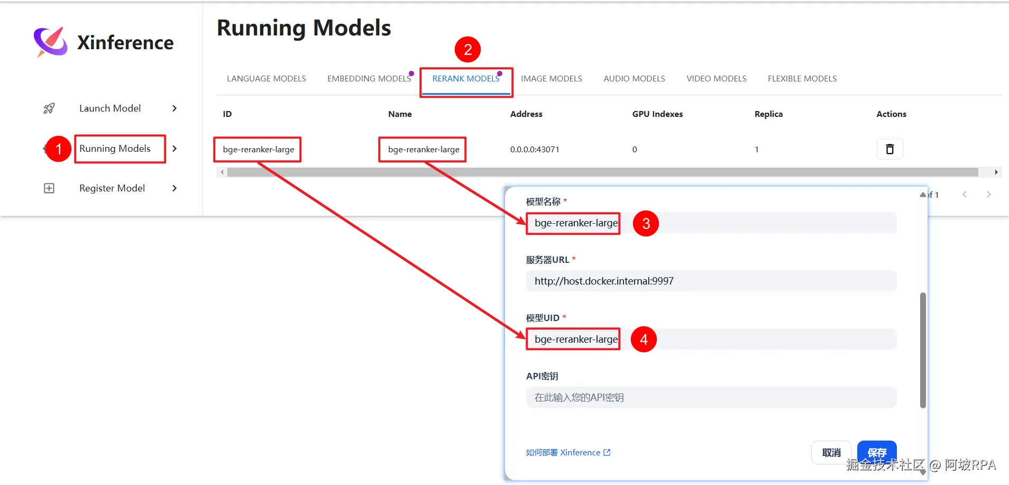The width and height of the screenshot is (1009, 485).
Task: Go to previous page arrow in pagination
Action: (x=965, y=195)
